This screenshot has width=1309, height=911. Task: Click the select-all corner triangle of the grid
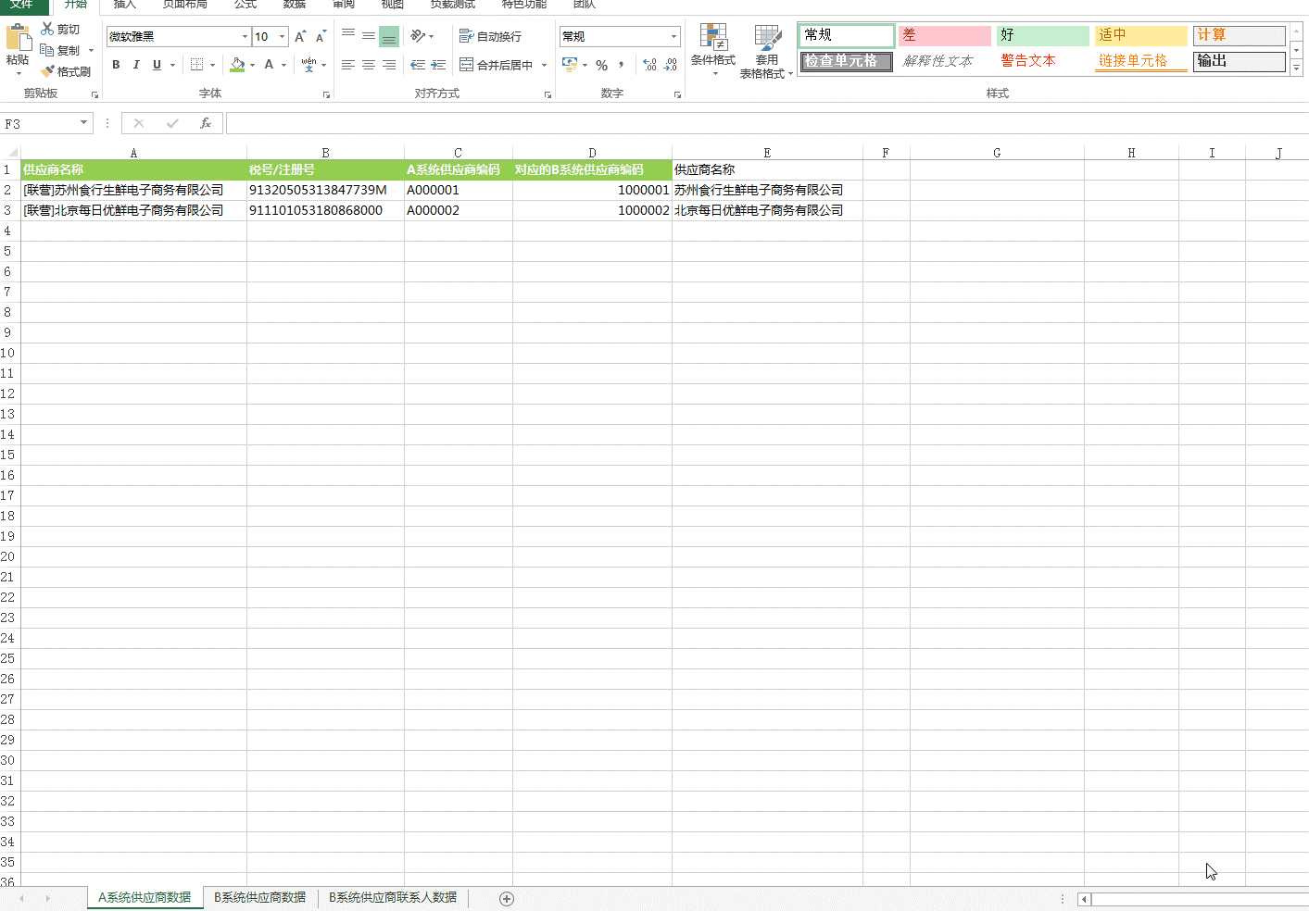[x=11, y=153]
